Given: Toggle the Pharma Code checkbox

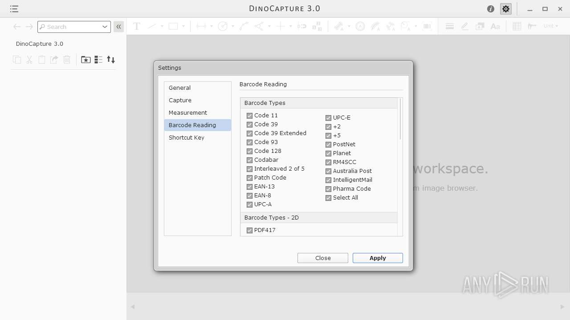Looking at the screenshot, I should (x=328, y=189).
